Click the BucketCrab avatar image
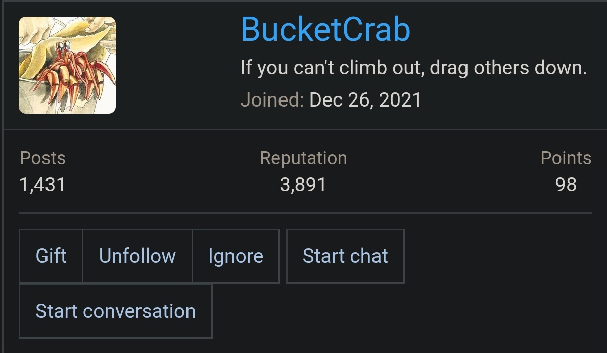Screen dimensions: 607x353 (67, 65)
